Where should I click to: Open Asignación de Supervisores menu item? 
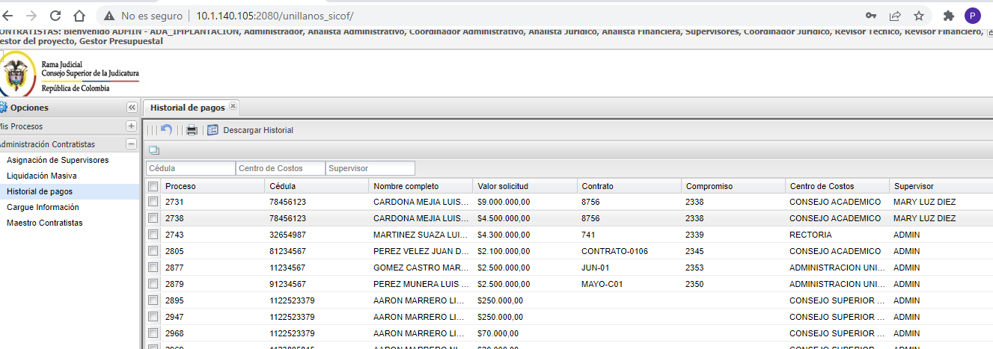tap(58, 160)
